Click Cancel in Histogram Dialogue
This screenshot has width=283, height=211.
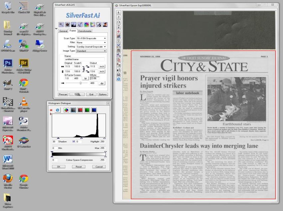pos(99,167)
